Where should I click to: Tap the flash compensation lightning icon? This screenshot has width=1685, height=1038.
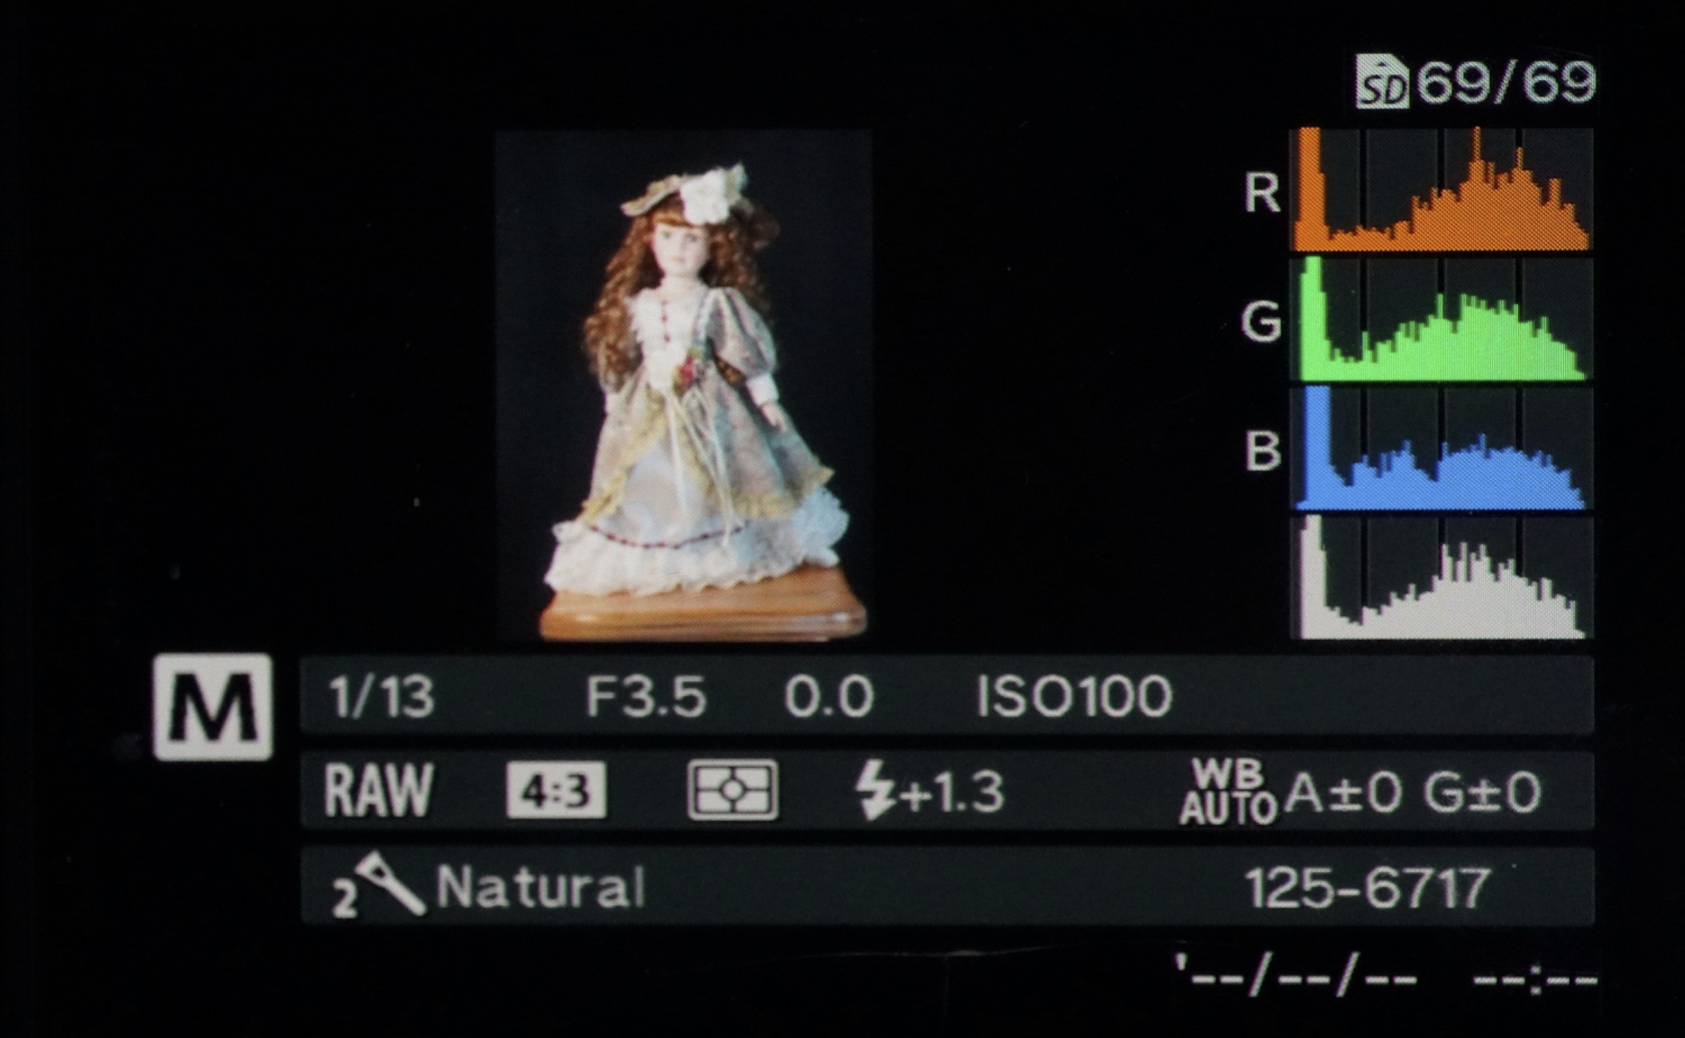pyautogui.click(x=874, y=791)
